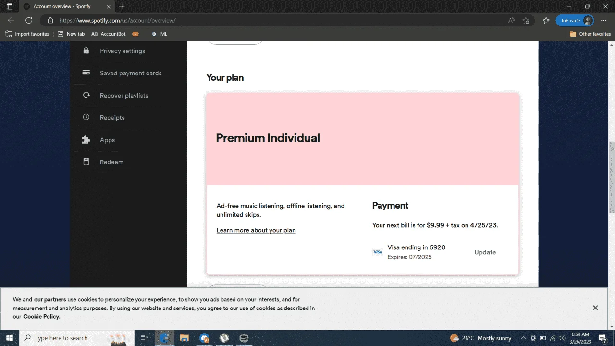The height and width of the screenshot is (346, 615).
Task: Expand Other favorites folder
Action: pyautogui.click(x=590, y=34)
